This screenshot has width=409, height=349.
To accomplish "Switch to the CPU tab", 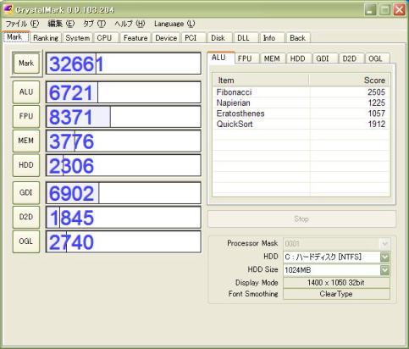I will (106, 38).
